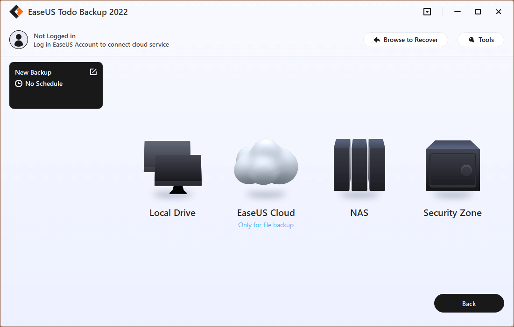Screen dimensions: 514x327
Task: Click the Not Logged in label
Action: click(x=55, y=36)
